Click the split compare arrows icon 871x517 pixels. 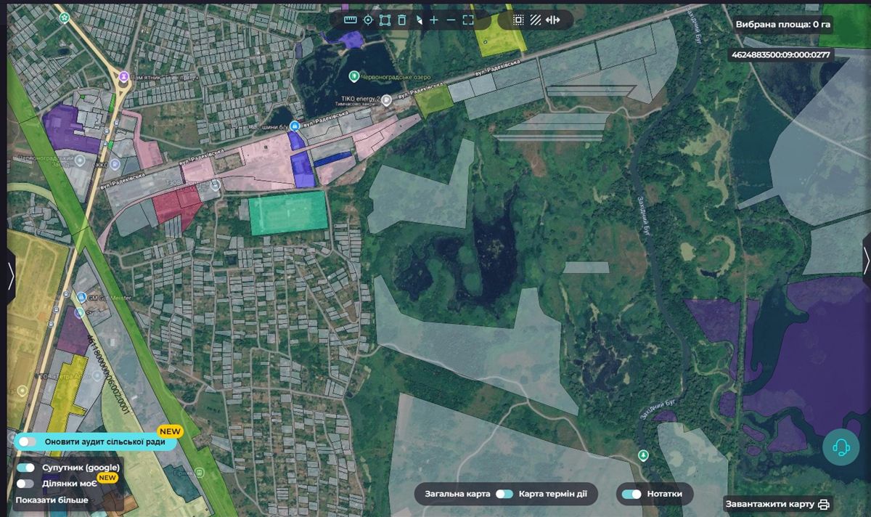tap(553, 20)
